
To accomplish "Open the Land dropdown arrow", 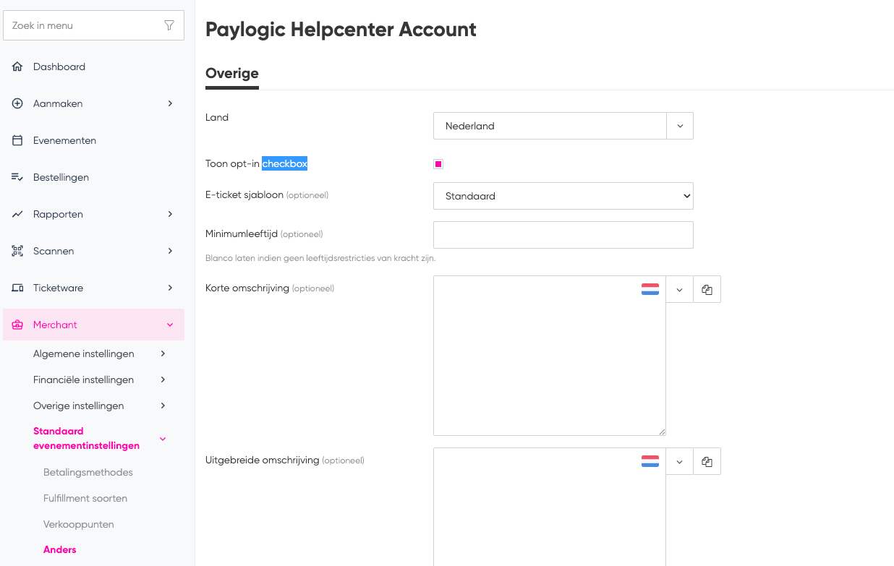I will (680, 126).
